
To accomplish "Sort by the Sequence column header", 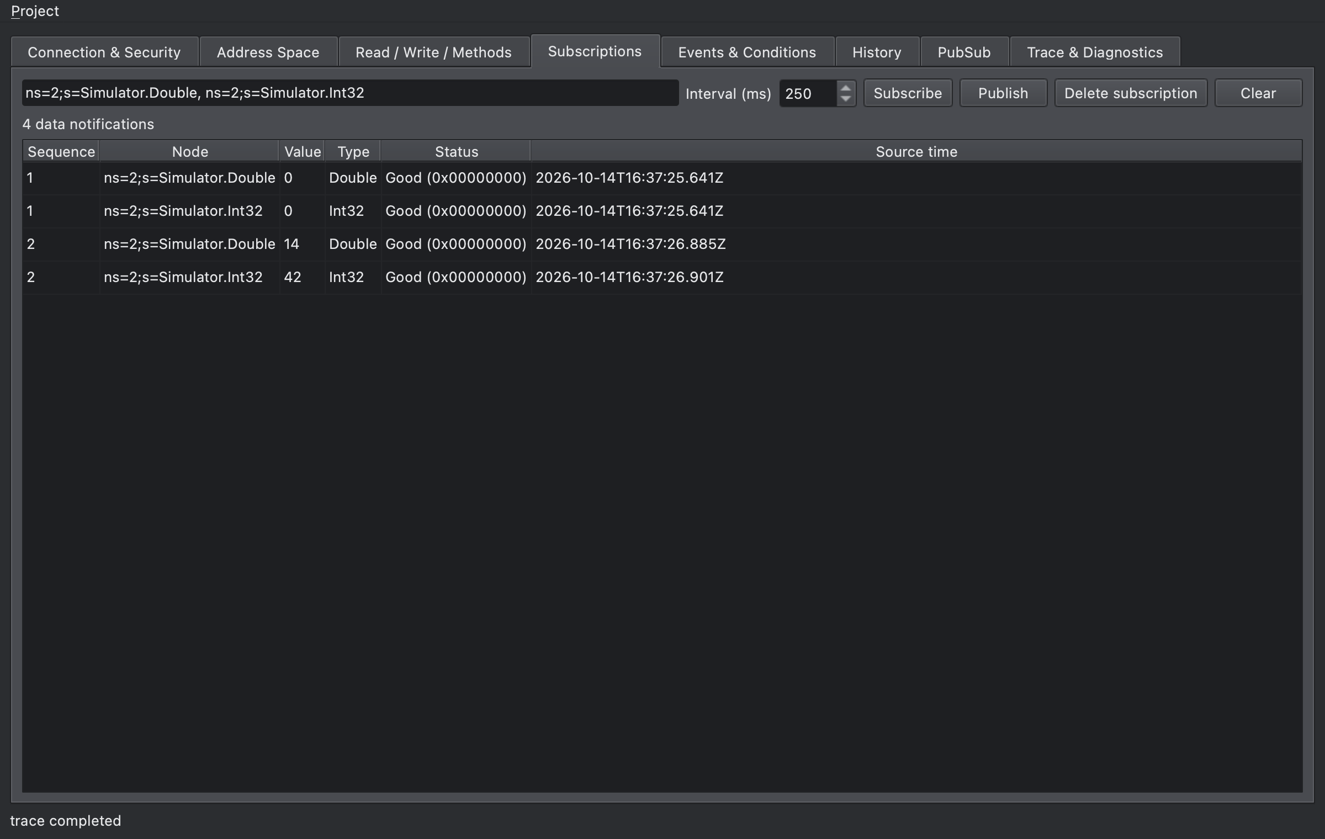I will [x=61, y=151].
